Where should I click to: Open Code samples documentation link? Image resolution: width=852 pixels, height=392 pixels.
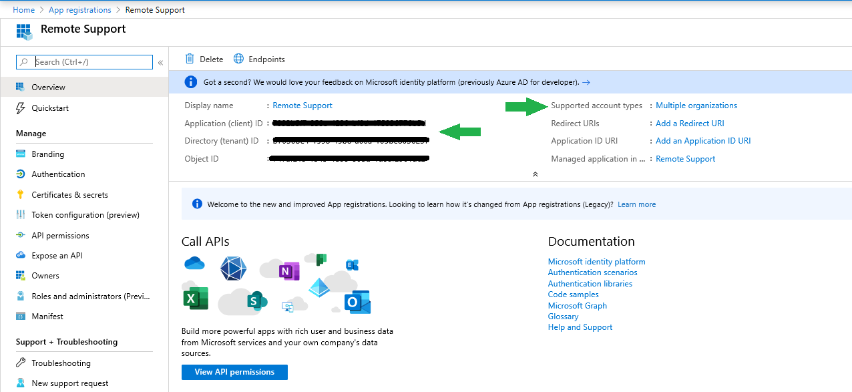(574, 295)
